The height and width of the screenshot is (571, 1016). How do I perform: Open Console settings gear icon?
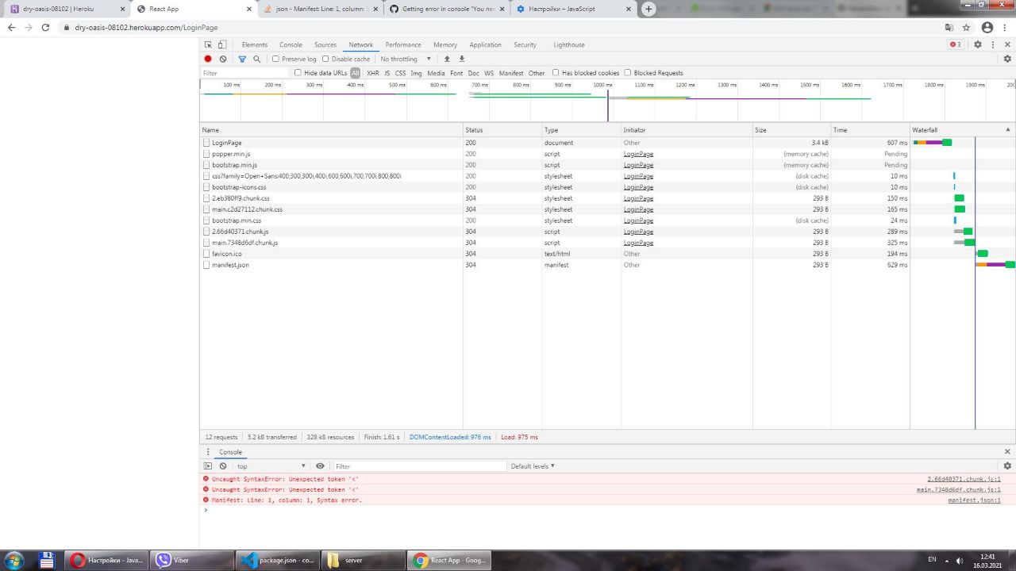point(1007,466)
